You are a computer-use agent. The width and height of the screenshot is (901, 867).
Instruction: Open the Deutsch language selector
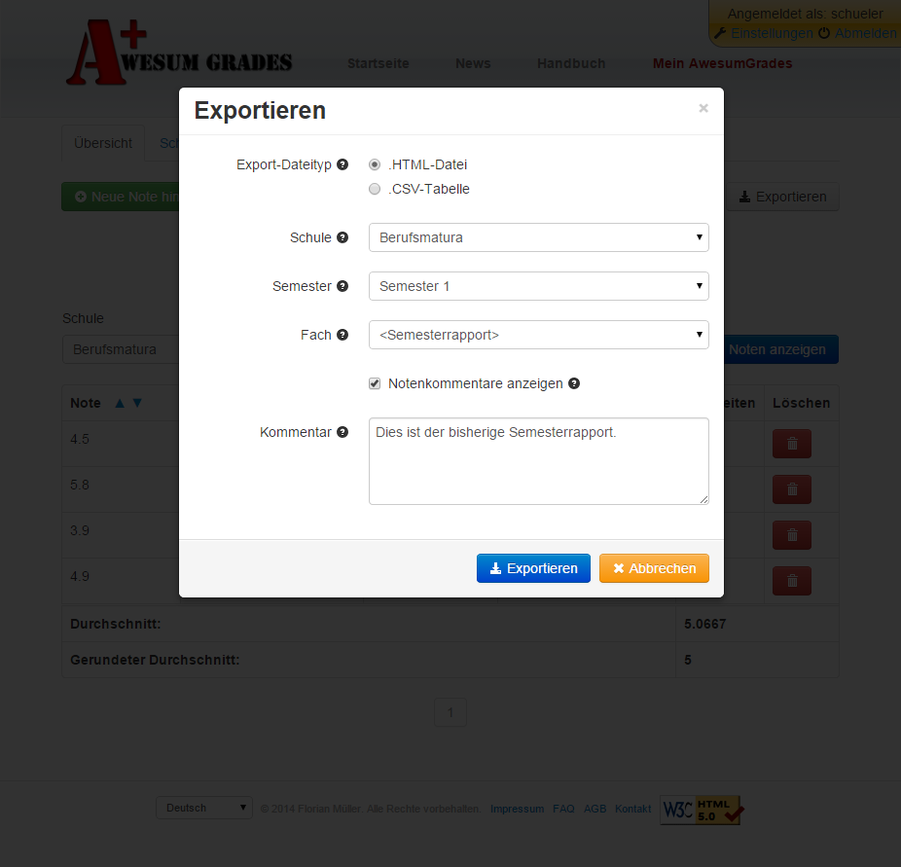(x=204, y=809)
